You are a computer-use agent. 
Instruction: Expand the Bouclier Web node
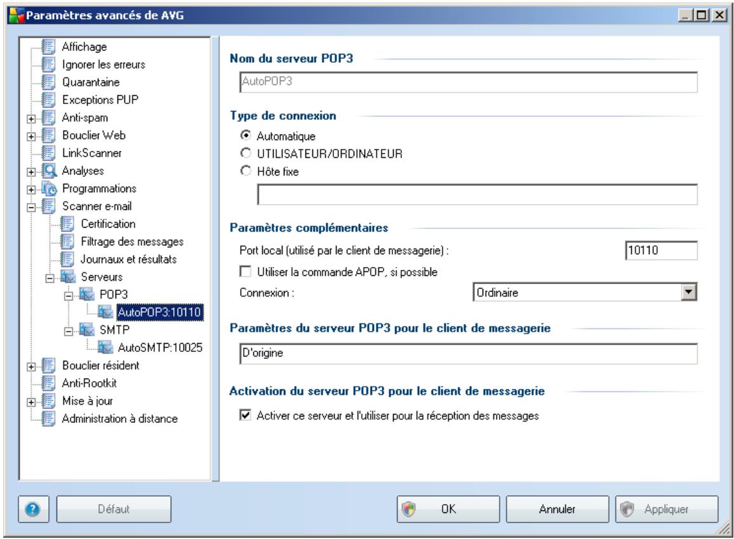pos(31,136)
